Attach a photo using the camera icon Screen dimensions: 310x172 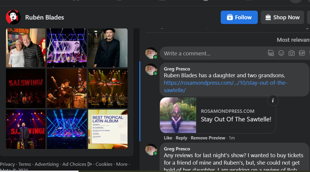292,53
